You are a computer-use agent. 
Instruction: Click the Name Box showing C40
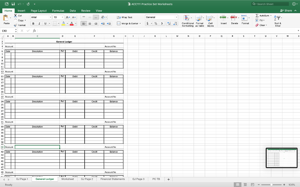8,30
